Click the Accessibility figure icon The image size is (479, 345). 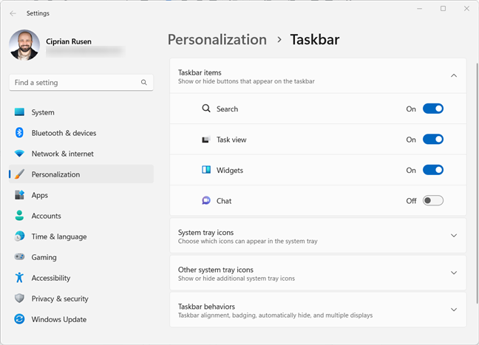click(x=19, y=278)
